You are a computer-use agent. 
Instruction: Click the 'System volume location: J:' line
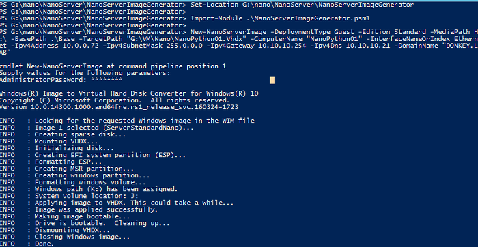(x=69, y=196)
